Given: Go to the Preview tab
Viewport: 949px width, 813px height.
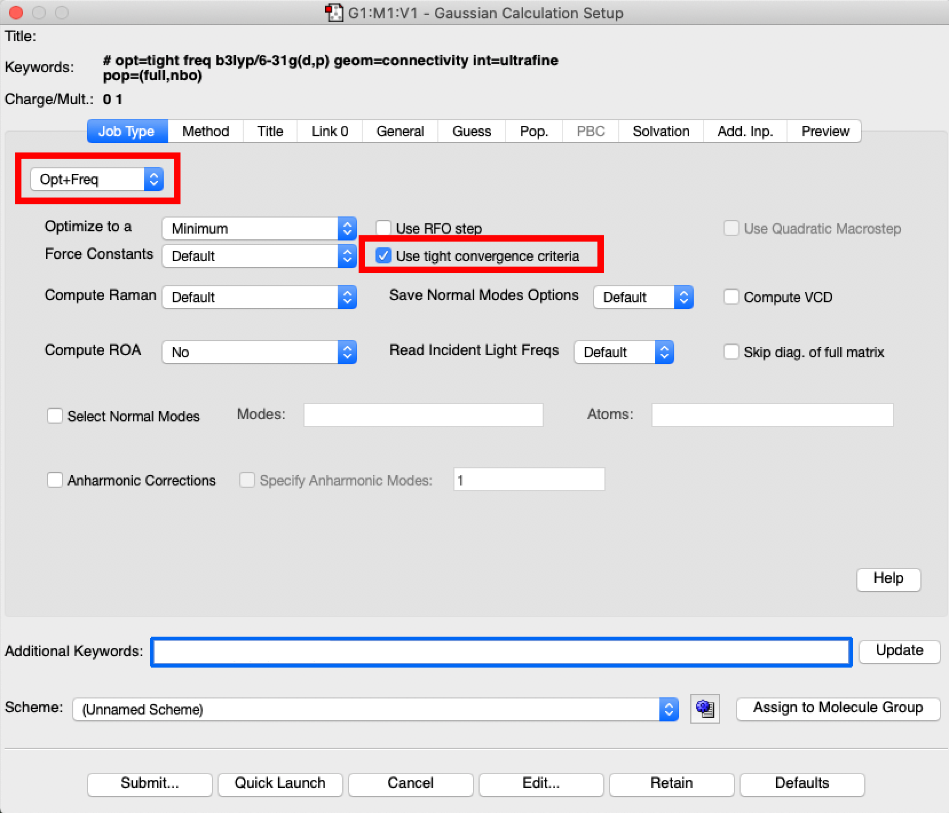Looking at the screenshot, I should [x=825, y=131].
